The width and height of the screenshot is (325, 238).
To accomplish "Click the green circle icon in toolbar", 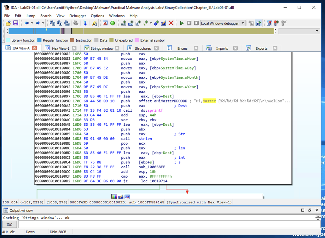I will (113, 23).
